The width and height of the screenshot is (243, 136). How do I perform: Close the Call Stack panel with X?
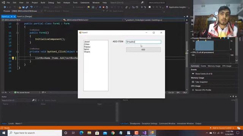tap(236, 97)
